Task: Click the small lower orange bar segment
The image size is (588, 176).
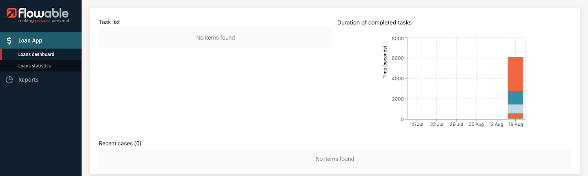Action: (515, 116)
